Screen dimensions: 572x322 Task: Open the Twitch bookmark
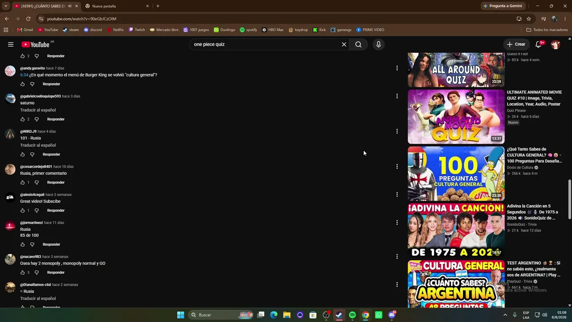[137, 30]
